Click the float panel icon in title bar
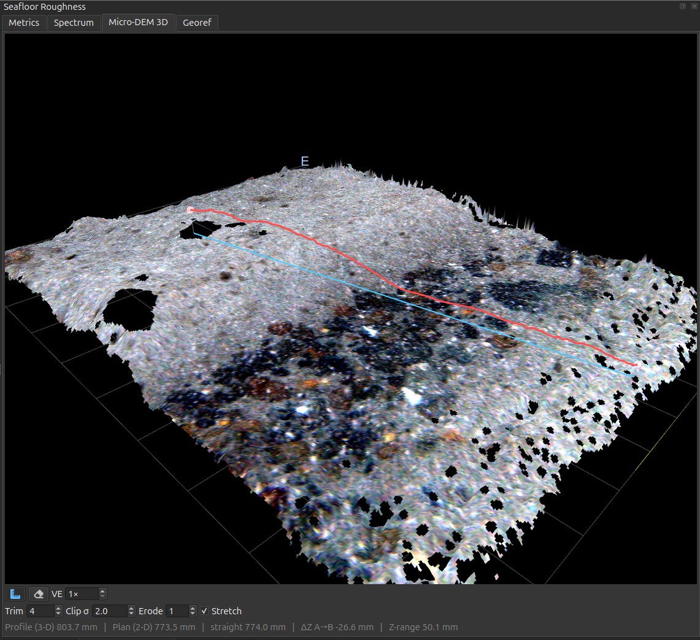The height and width of the screenshot is (640, 700). [x=683, y=6]
